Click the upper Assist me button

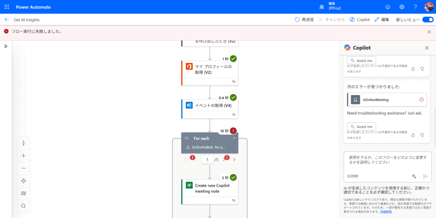pyautogui.click(x=361, y=60)
